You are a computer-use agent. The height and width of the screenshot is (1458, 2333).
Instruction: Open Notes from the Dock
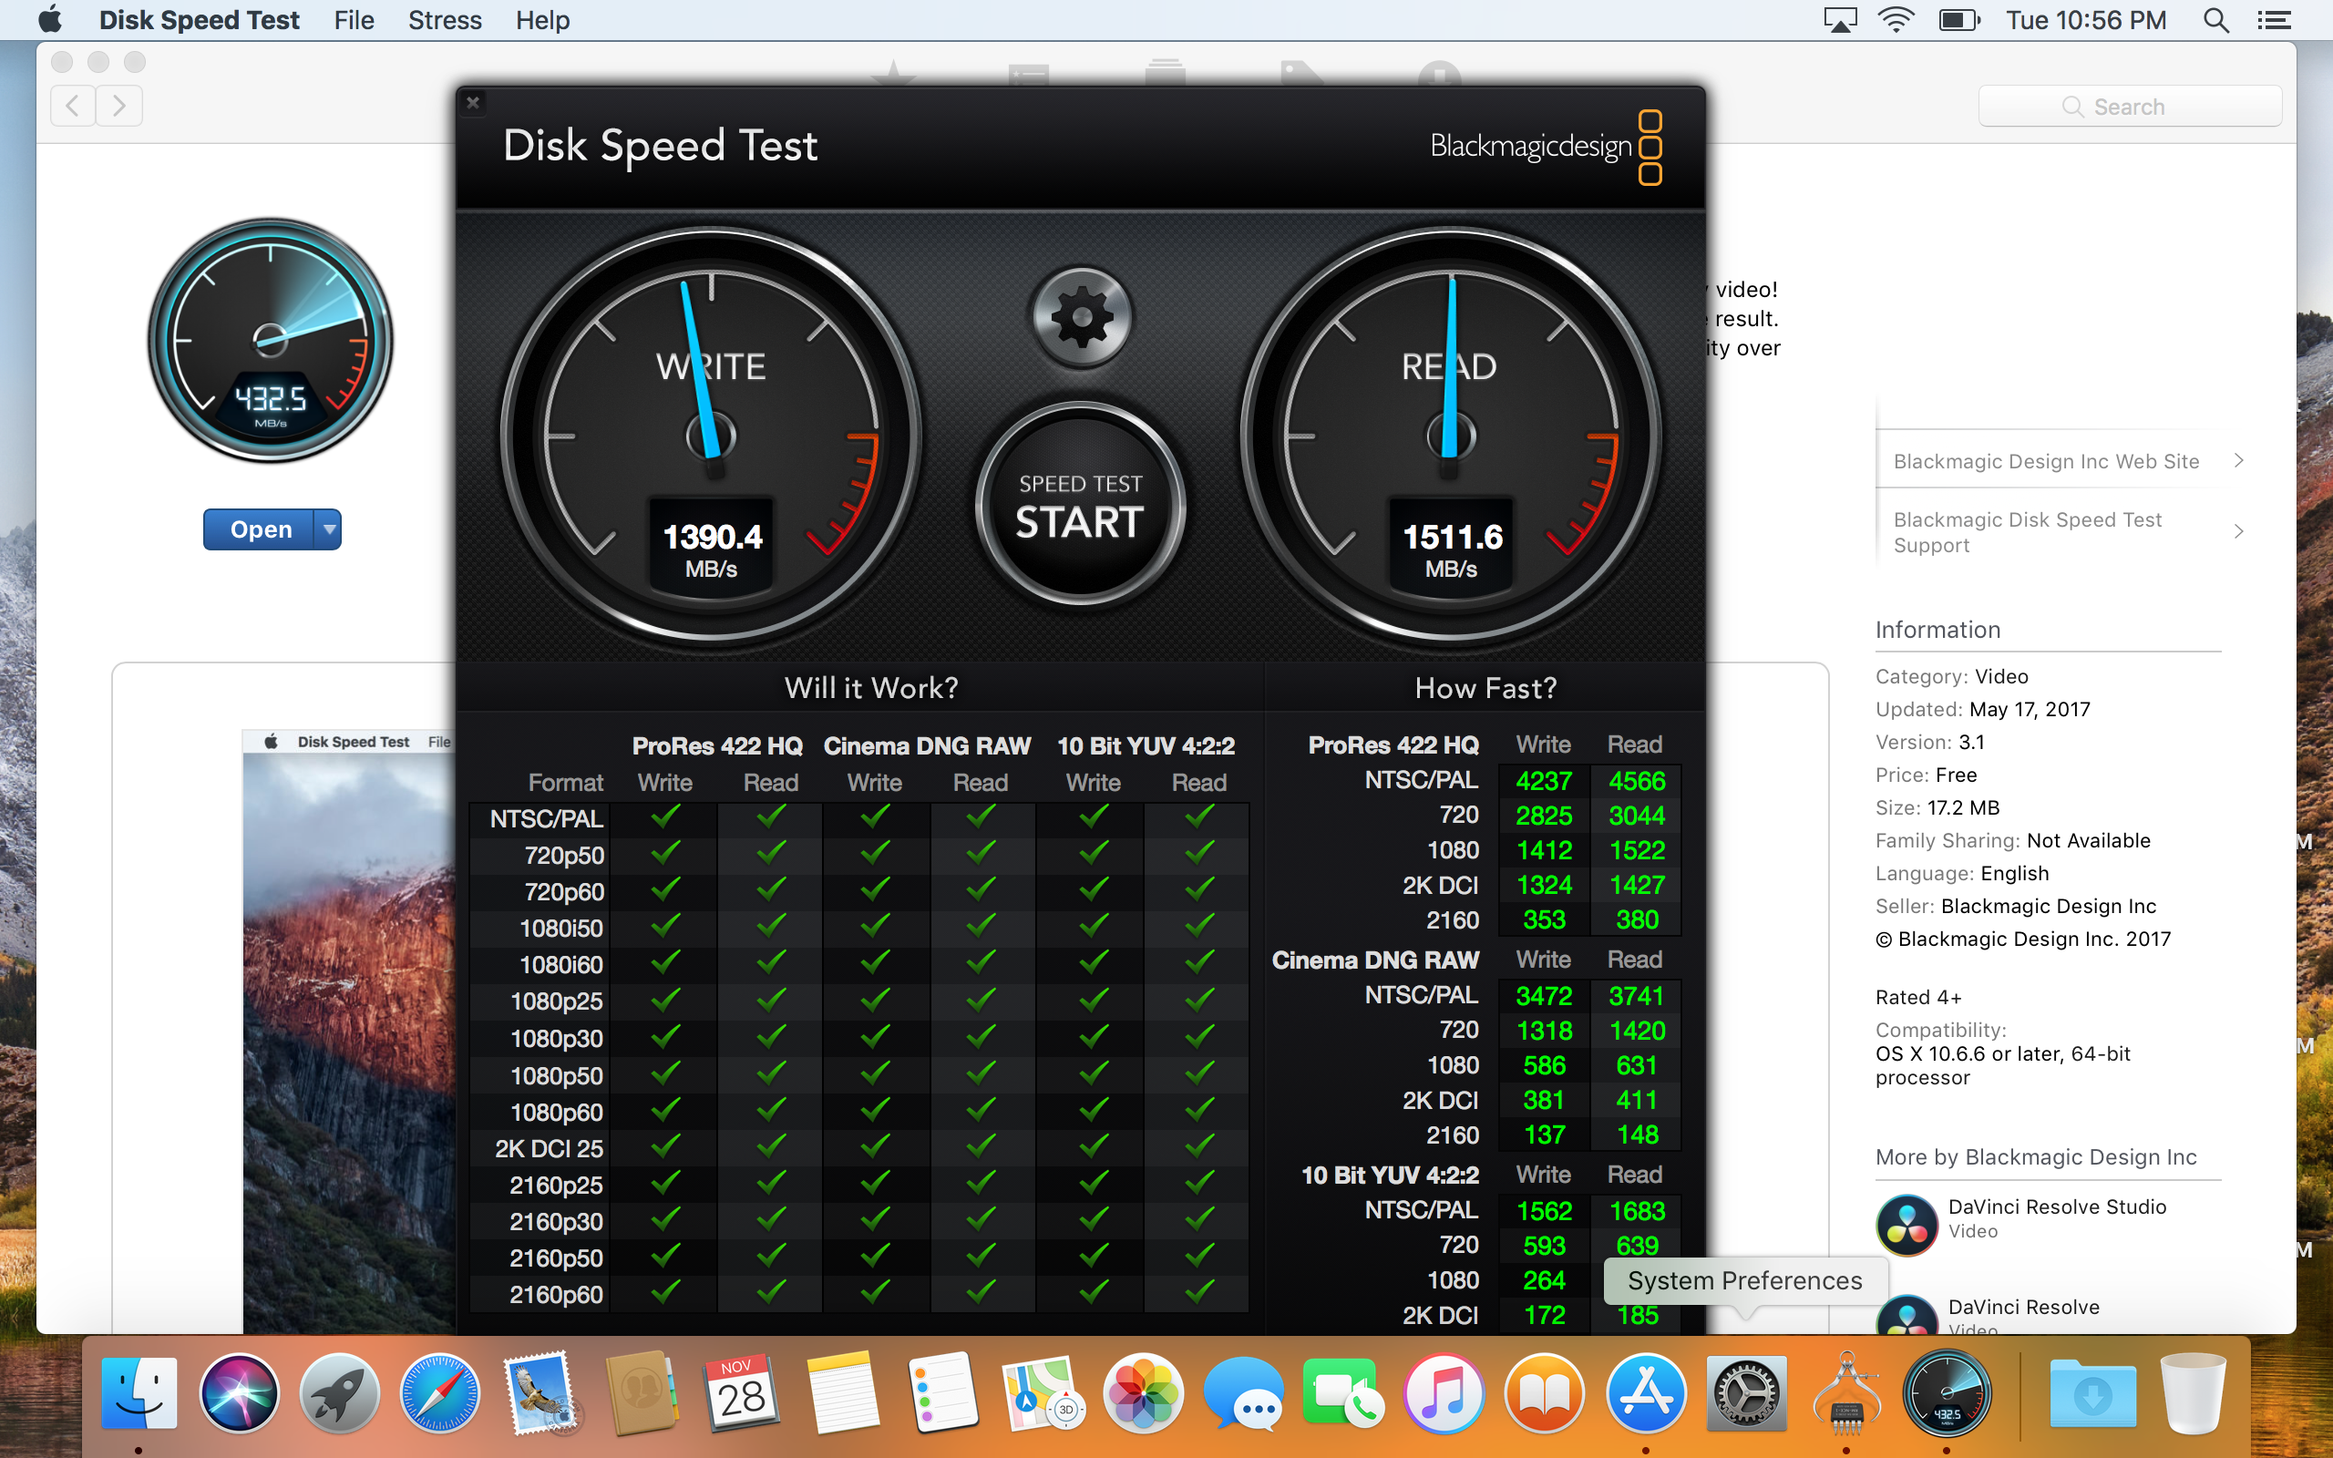click(x=842, y=1394)
